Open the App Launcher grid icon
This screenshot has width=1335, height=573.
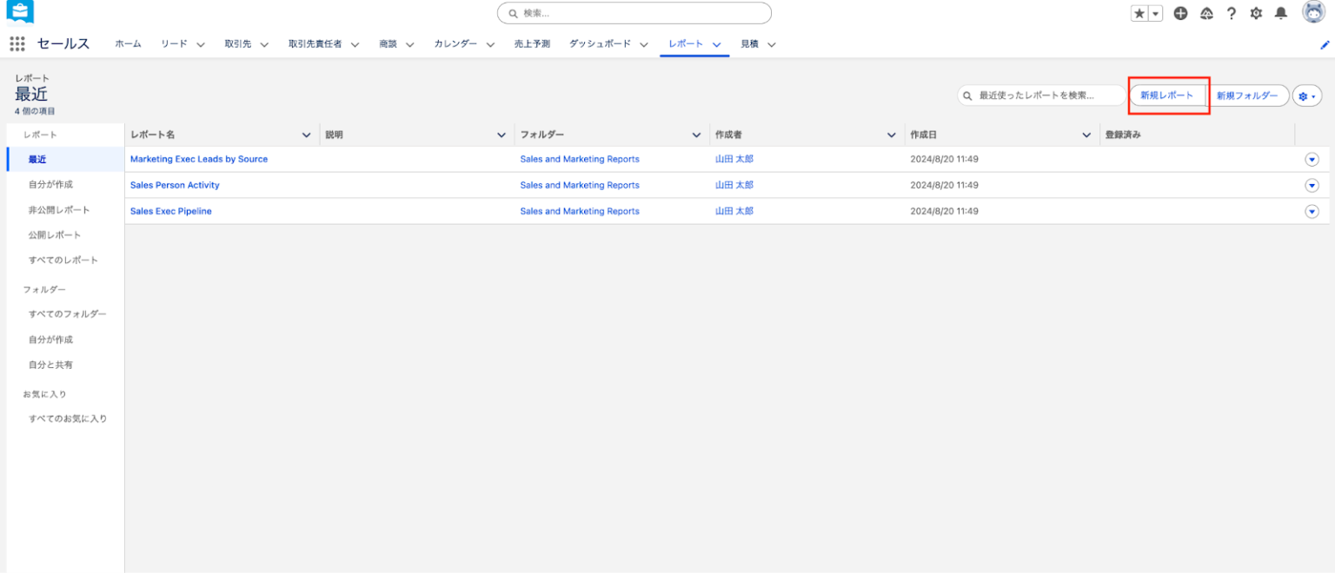click(x=17, y=44)
